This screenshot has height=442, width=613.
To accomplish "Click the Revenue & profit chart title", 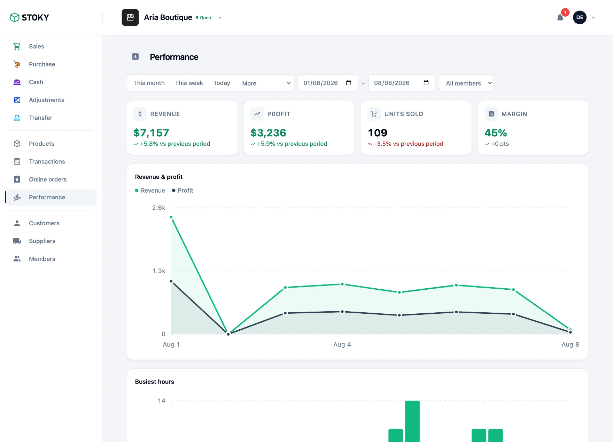I will click(x=158, y=177).
